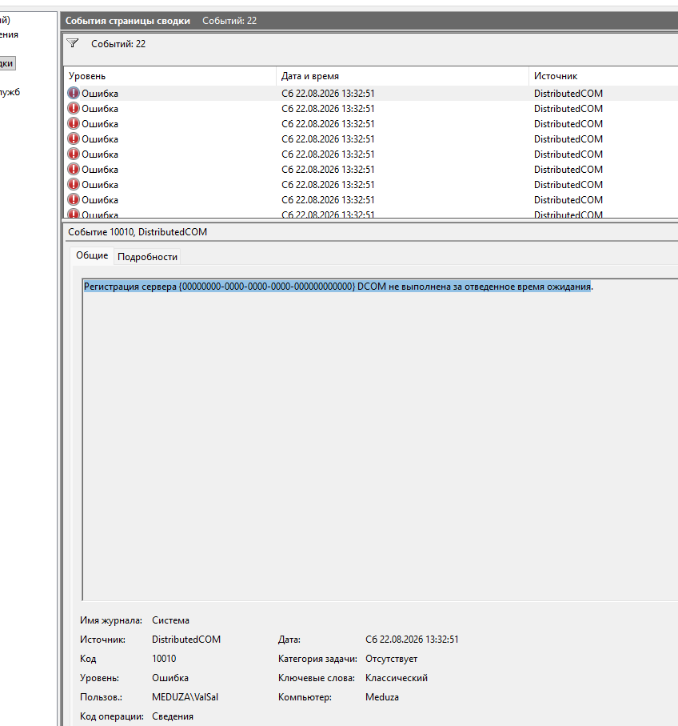Click the Имя журнала: label

point(111,620)
